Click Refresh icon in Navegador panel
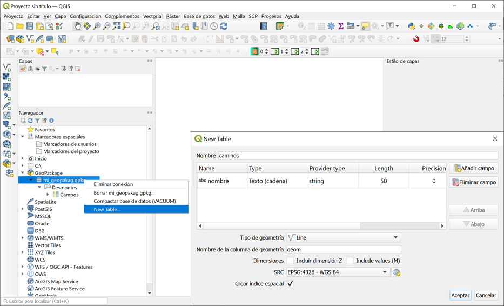The width and height of the screenshot is (504, 306). [x=30, y=121]
